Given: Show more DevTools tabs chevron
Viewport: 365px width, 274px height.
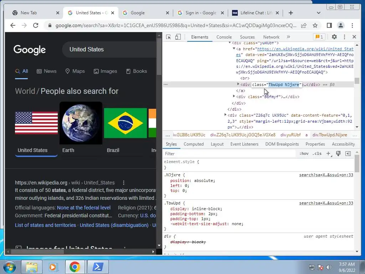Looking at the screenshot, I should (288, 37).
